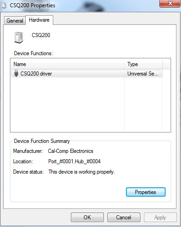181x227 pixels.
Task: Select the CSQ200 driver row
Action: pos(87,74)
